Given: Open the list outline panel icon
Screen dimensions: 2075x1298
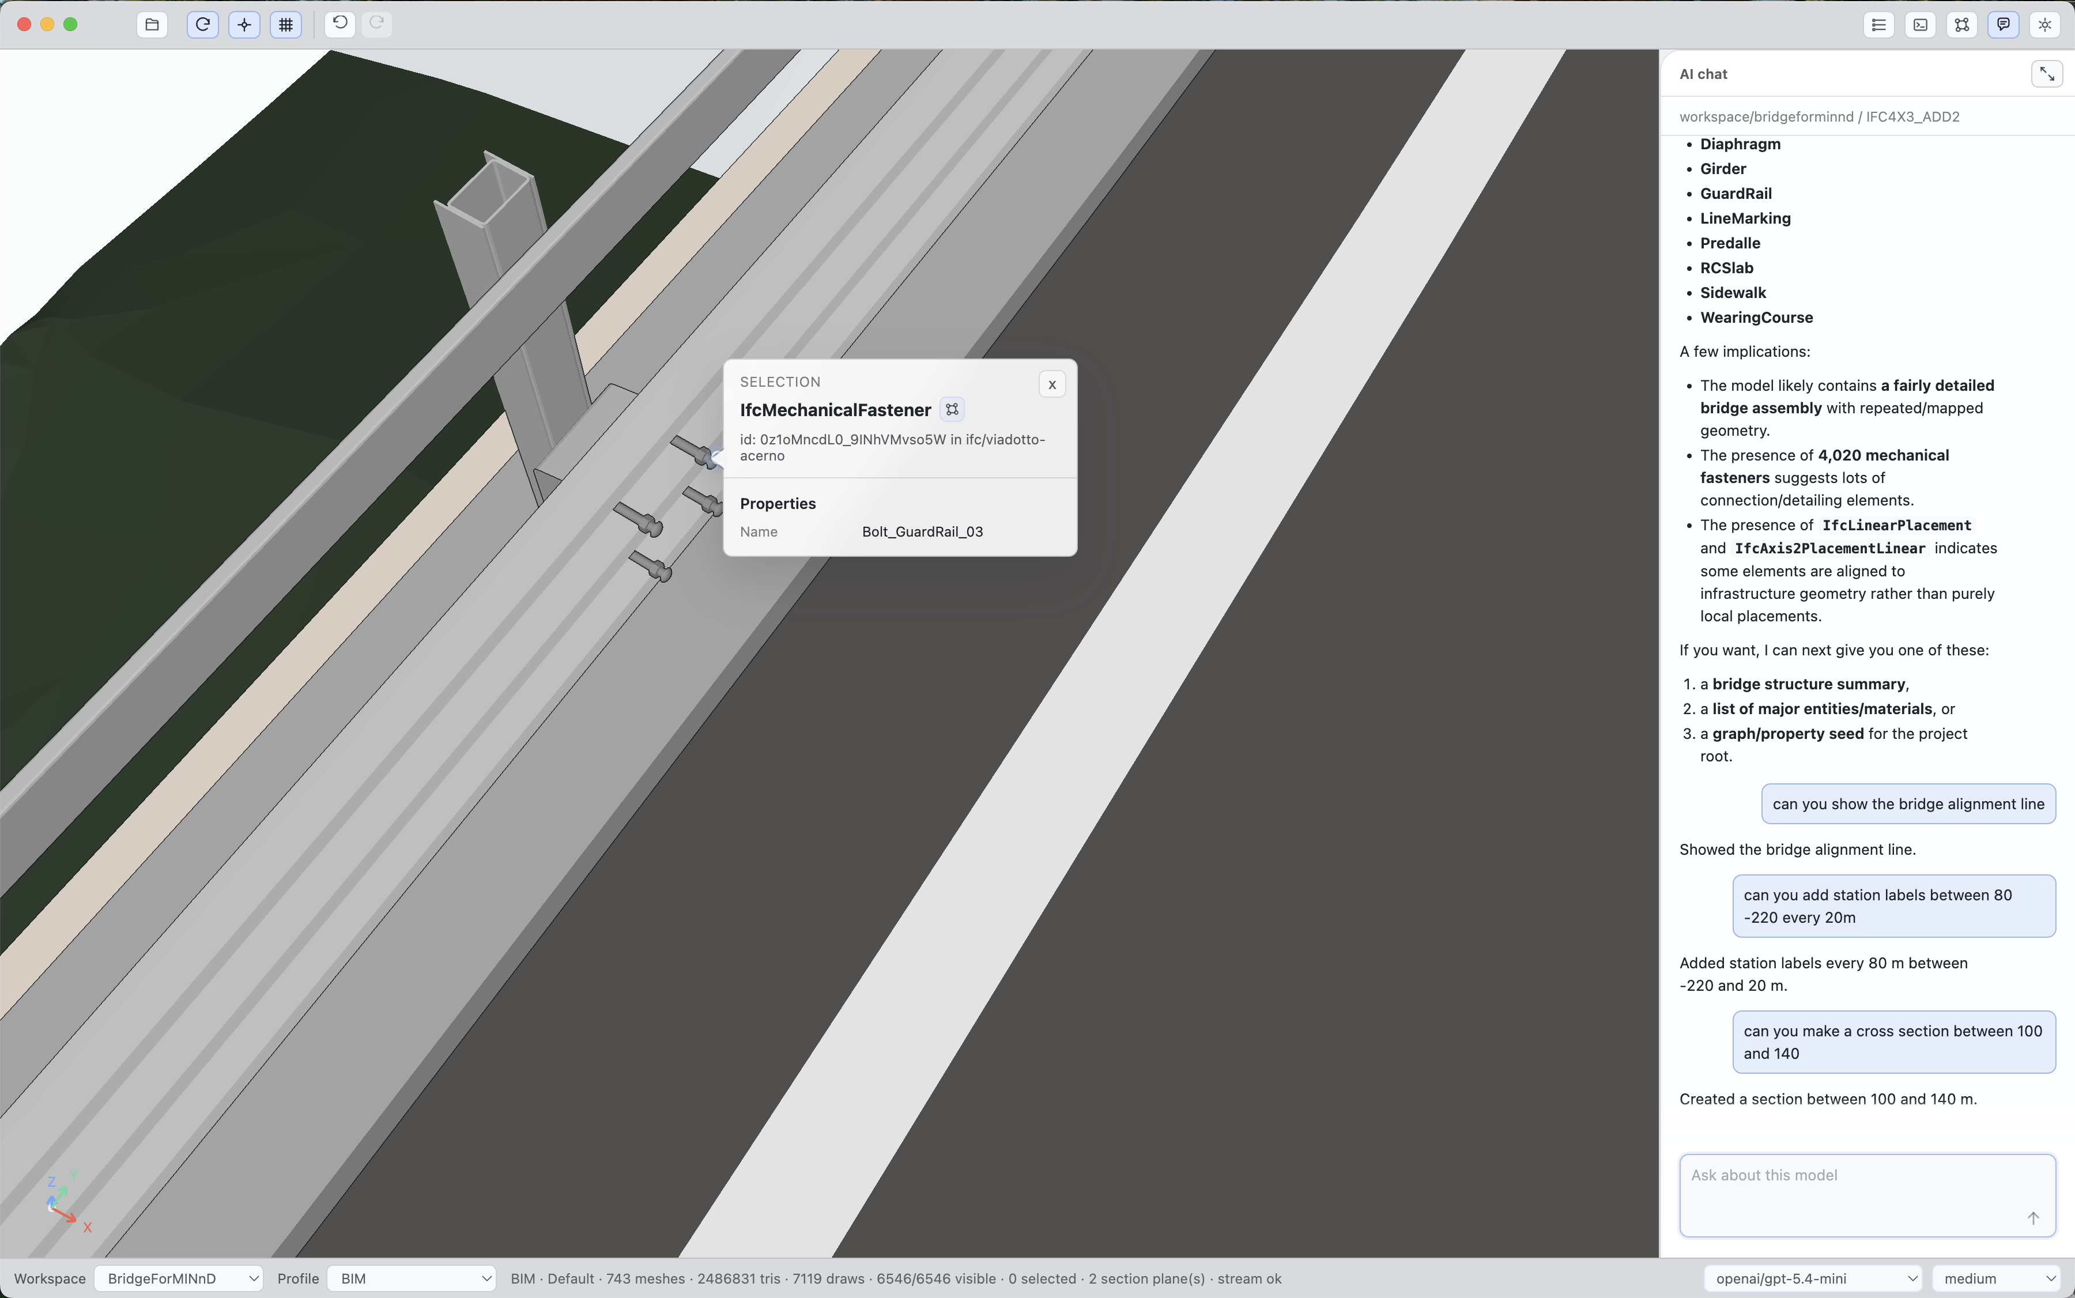Looking at the screenshot, I should 1878,25.
